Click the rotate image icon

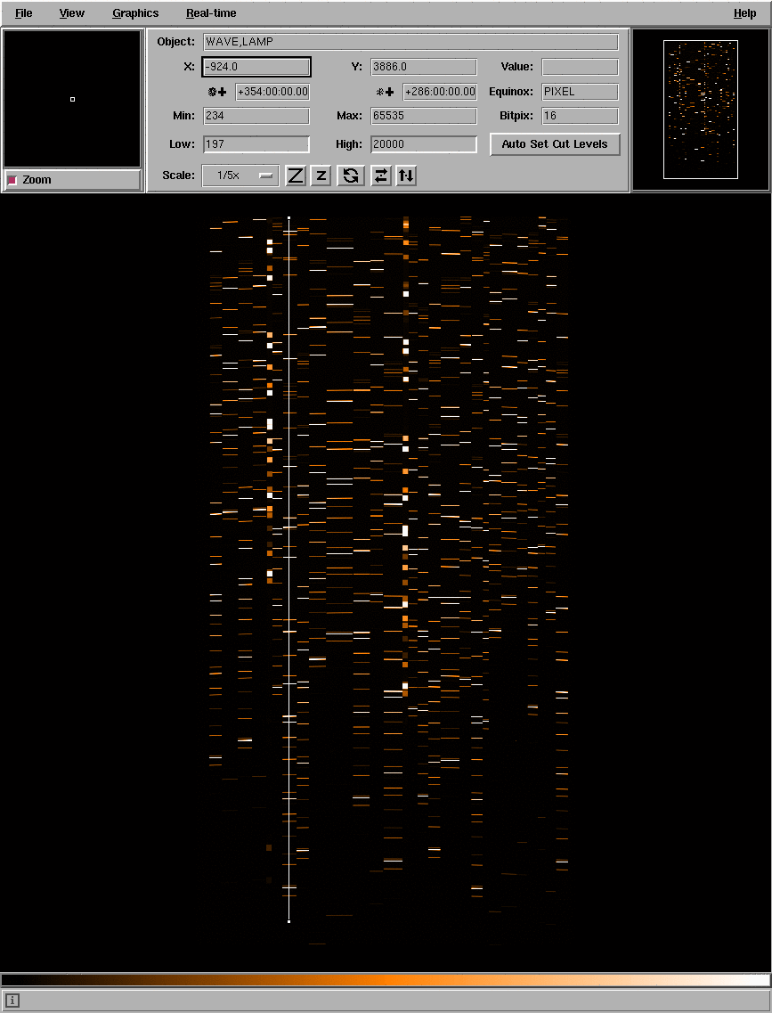(351, 176)
